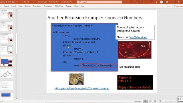This screenshot has height=103, width=183.
Task: Click the Search box in title bar
Action: point(100,2)
